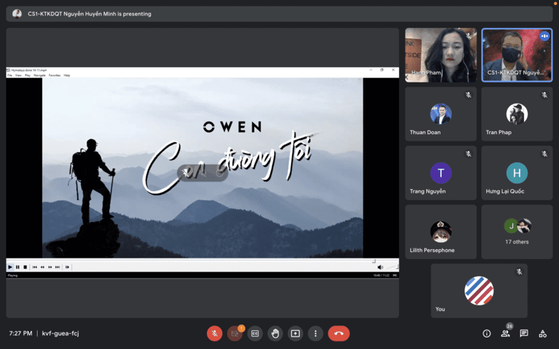Adjust the media player volume slider
Image resolution: width=559 pixels, height=349 pixels.
(392, 267)
